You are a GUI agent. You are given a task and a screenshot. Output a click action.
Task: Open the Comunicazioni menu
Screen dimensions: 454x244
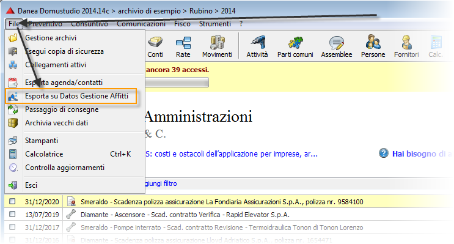point(141,24)
